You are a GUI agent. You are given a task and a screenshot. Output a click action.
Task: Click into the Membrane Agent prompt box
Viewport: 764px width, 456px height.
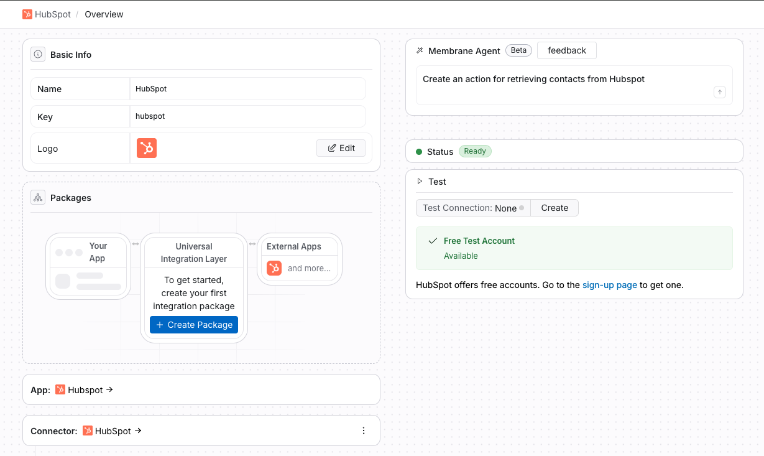pos(574,85)
